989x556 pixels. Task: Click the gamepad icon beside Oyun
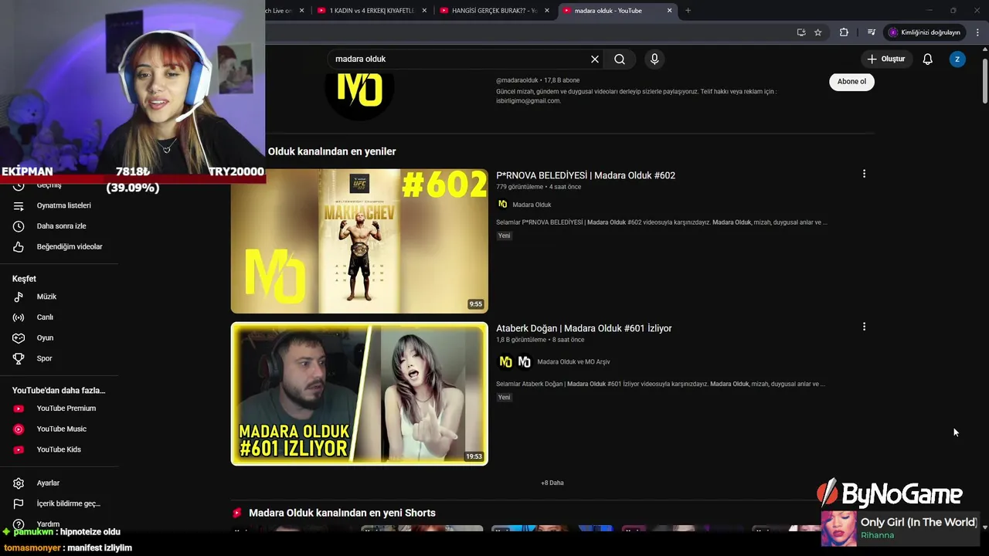click(19, 337)
